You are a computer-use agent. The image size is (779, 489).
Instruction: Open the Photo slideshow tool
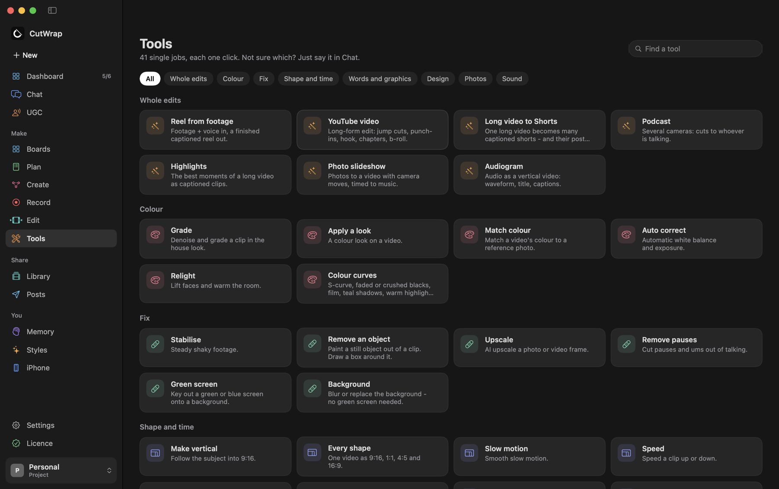pyautogui.click(x=372, y=175)
